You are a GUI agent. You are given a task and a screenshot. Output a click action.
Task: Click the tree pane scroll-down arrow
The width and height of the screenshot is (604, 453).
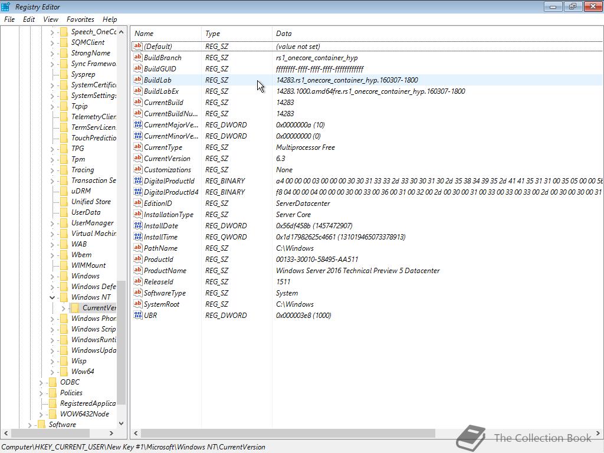coord(122,424)
